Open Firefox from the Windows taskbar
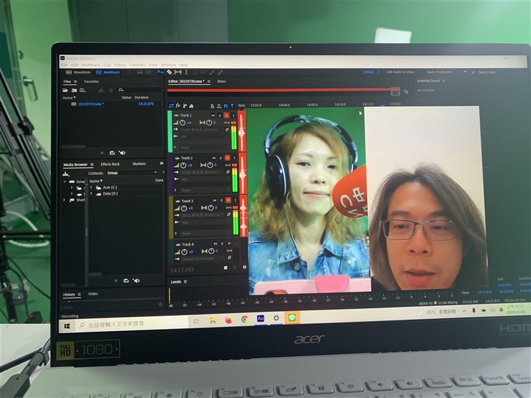Image resolution: width=531 pixels, height=398 pixels. pos(228,320)
